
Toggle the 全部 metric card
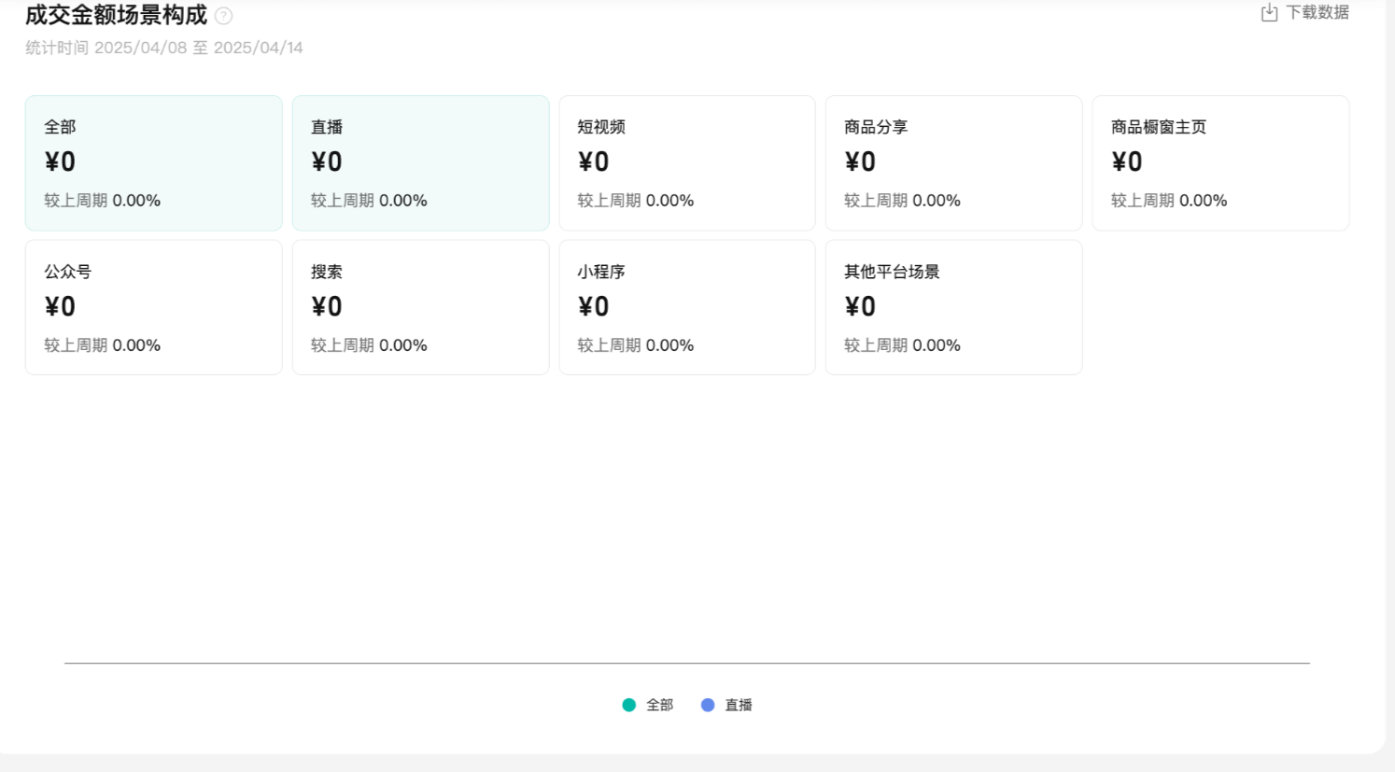[153, 162]
